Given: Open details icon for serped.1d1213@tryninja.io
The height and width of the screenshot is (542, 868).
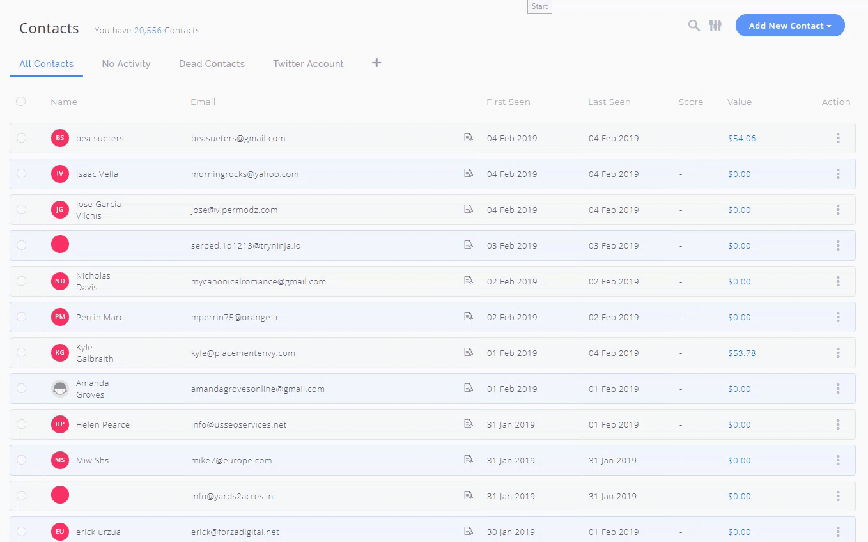Looking at the screenshot, I should (x=469, y=245).
